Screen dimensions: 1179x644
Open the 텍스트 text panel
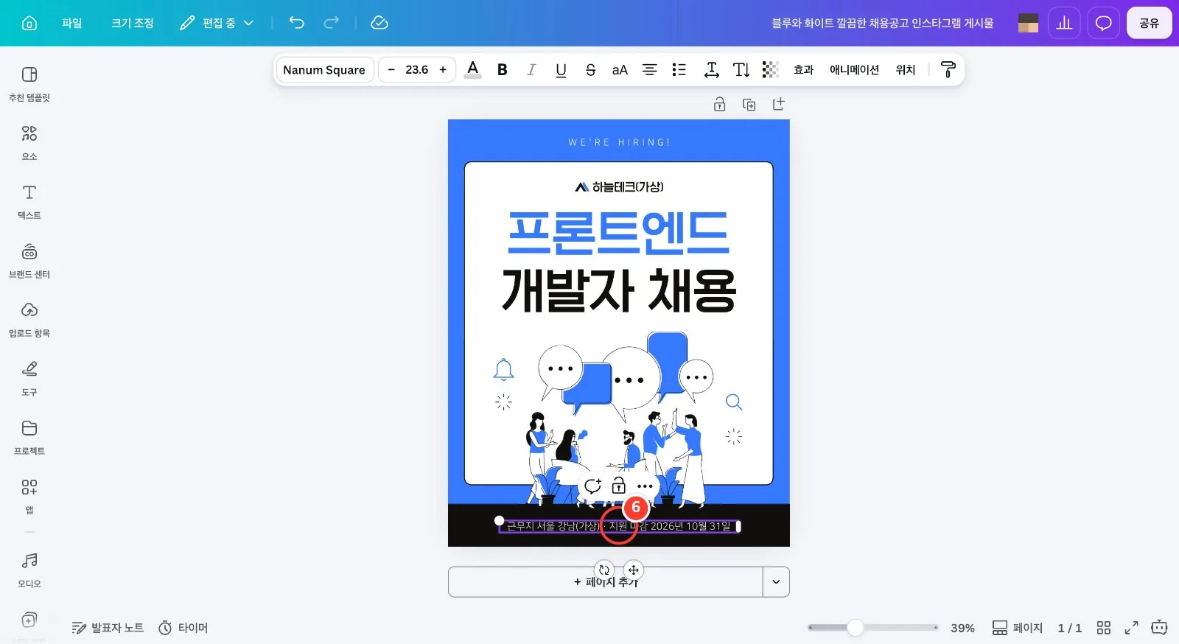[x=29, y=202]
